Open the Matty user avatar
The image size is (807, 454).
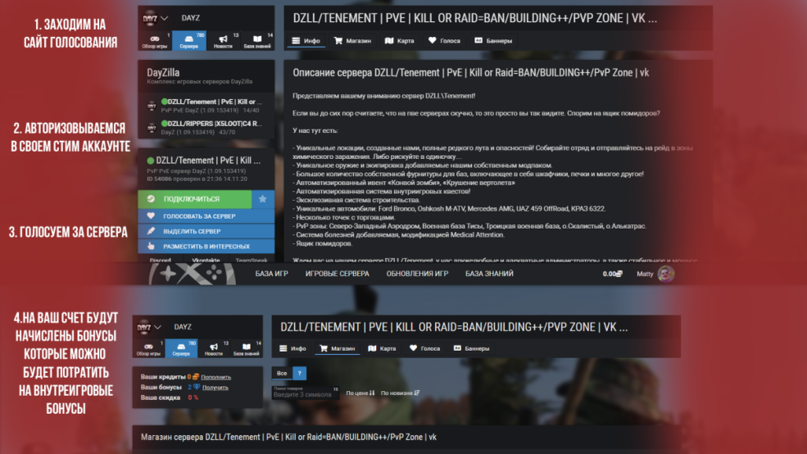click(666, 274)
